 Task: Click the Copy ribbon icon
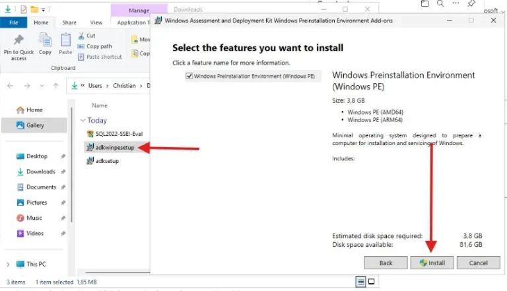46,40
